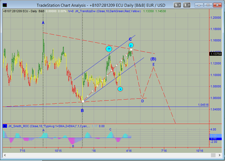Image resolution: width=225 pixels, height=161 pixels.
Task: Select the projected wave D label
Action: click(142, 101)
